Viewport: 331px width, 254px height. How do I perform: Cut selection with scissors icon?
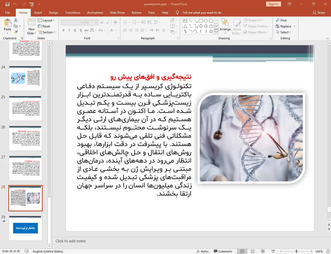[16, 20]
